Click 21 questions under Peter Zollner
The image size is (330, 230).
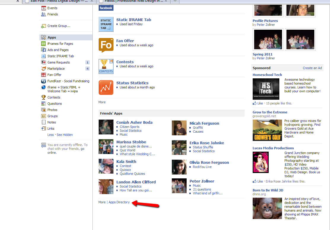click(x=202, y=190)
